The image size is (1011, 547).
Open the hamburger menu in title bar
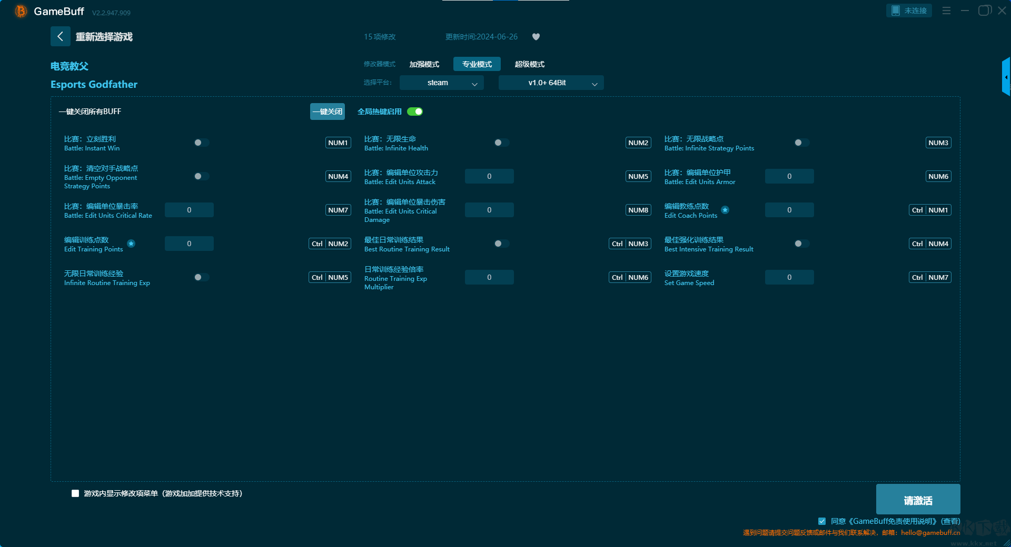(x=946, y=11)
